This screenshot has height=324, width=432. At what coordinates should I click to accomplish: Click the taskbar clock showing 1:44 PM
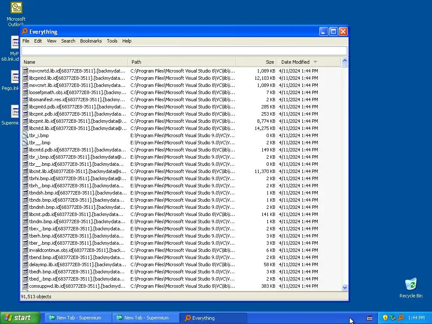tap(416, 318)
